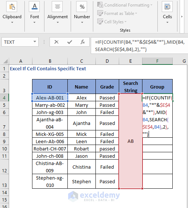Expand ribbon with the right arrow
Image resolution: width=188 pixels, height=208 pixels.
182,16
